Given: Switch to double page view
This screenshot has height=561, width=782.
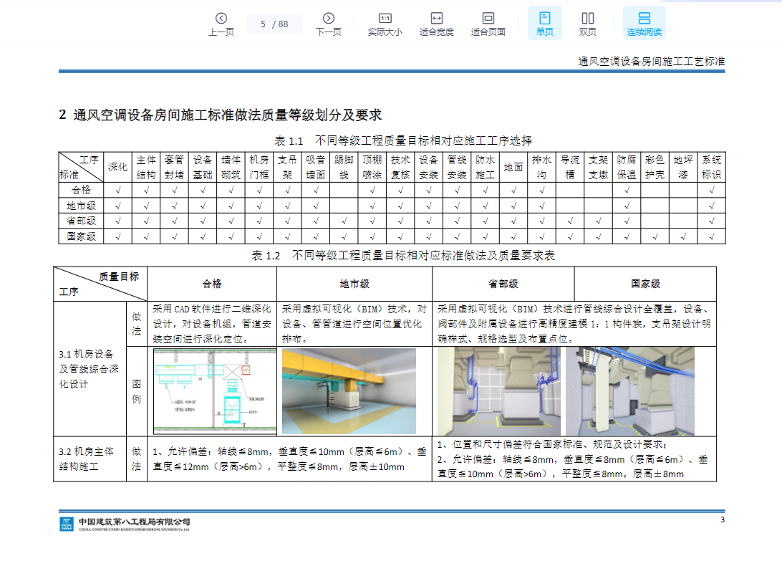Looking at the screenshot, I should 587,24.
